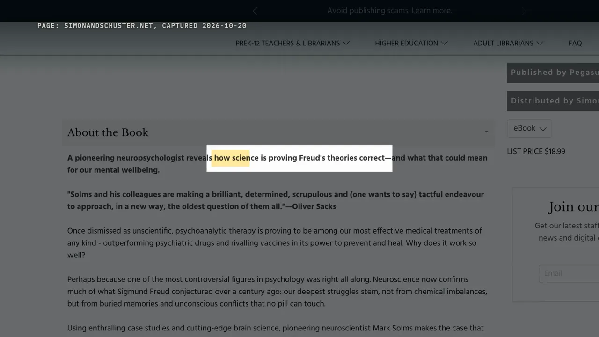Click the Distributed by Simon button
Screen dimensions: 599x337
click(x=553, y=101)
